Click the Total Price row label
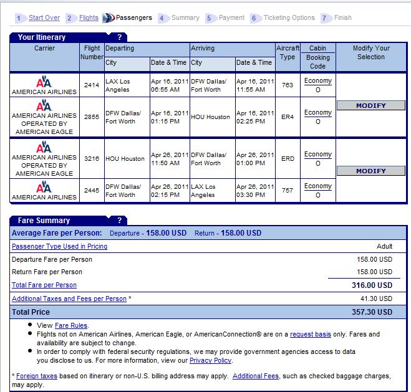 [x=31, y=312]
